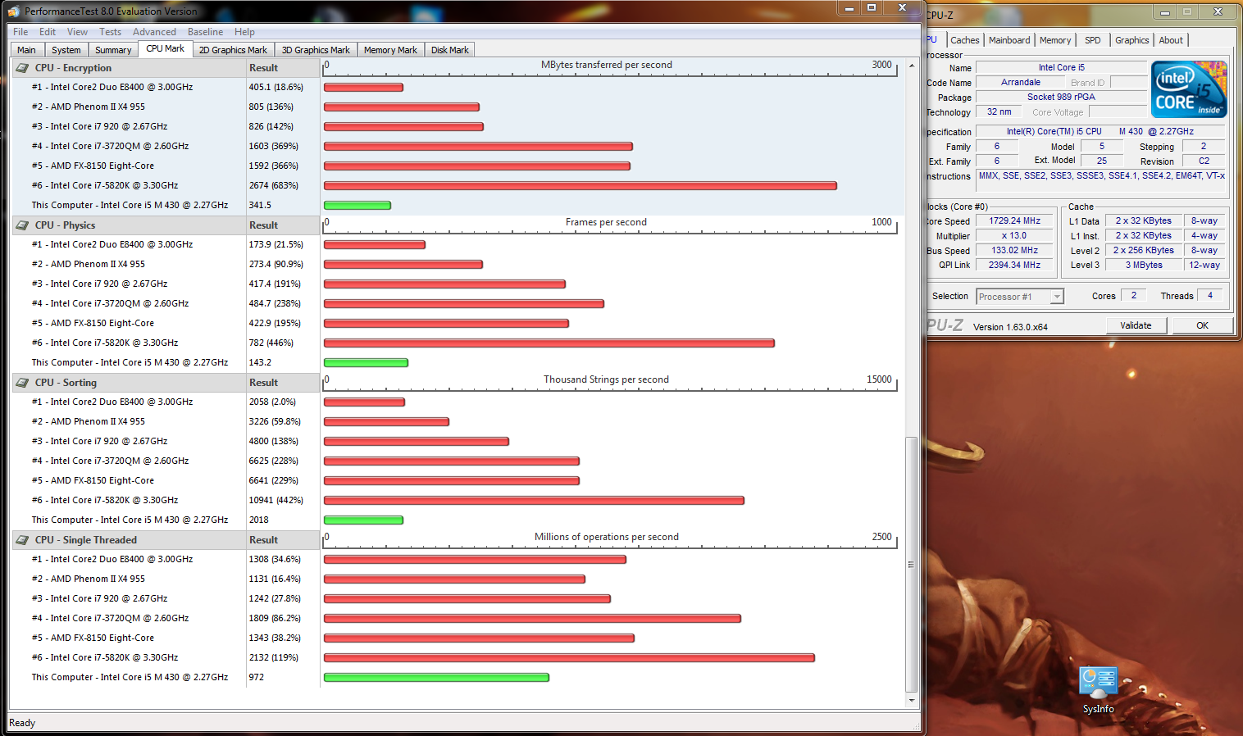Screen dimensions: 1243x736
Task: Click the Result column header under Encryption
Action: [x=283, y=68]
